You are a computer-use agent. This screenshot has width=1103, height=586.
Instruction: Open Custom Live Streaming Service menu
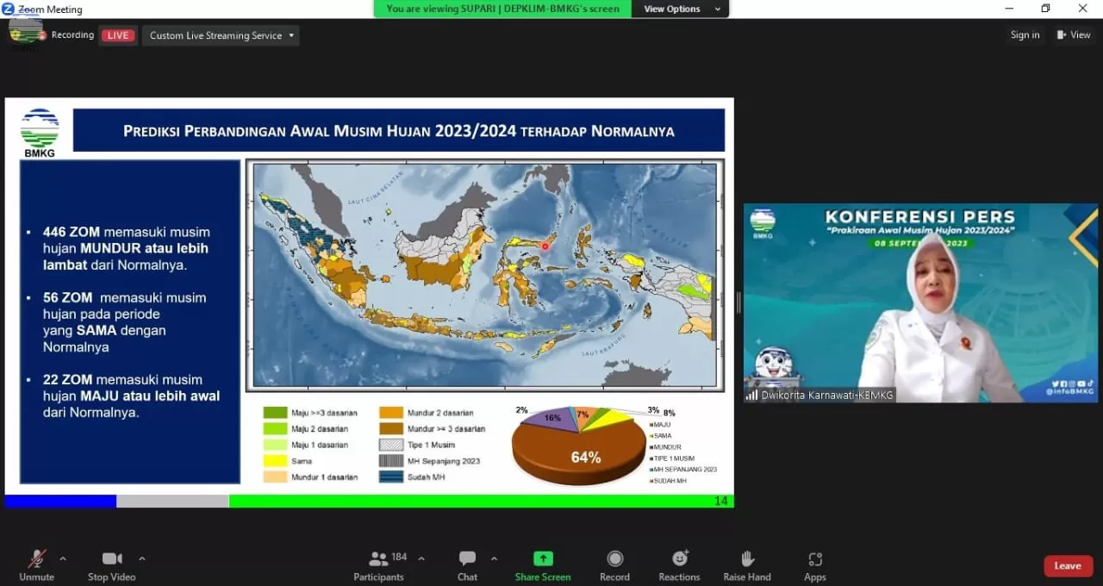221,35
